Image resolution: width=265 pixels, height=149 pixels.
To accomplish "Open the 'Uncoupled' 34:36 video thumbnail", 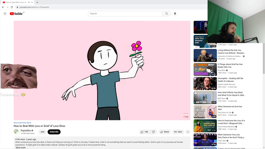I will pos(205,84).
